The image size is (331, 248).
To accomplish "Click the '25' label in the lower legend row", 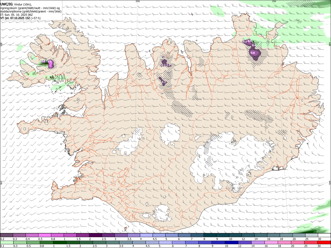I will coord(306,246).
